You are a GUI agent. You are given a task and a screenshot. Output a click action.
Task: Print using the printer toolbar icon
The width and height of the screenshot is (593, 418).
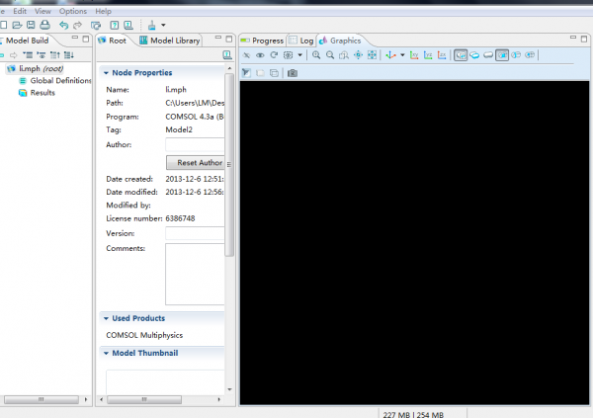click(x=44, y=25)
